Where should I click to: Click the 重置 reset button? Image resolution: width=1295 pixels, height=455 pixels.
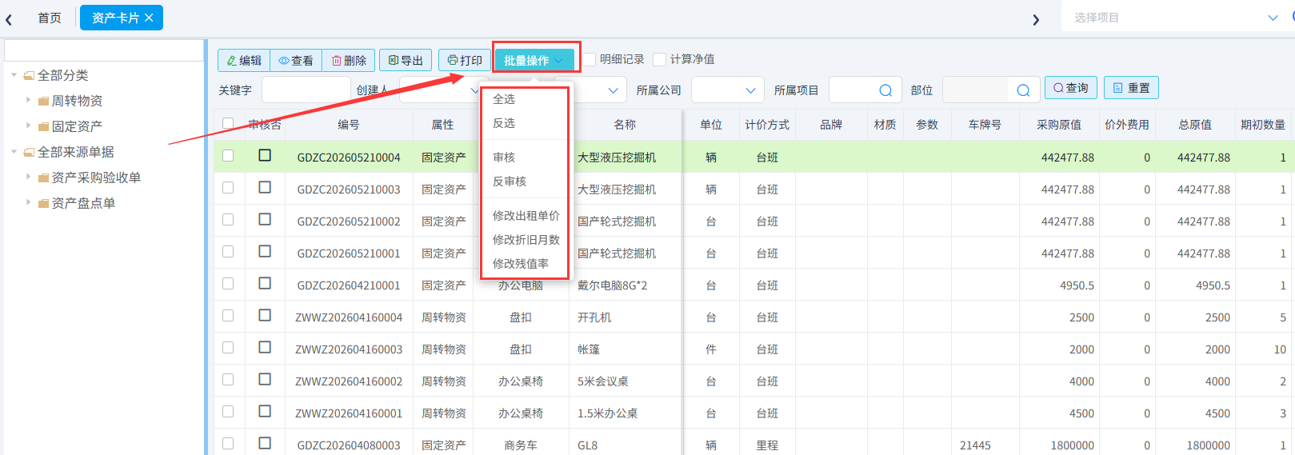(x=1131, y=88)
